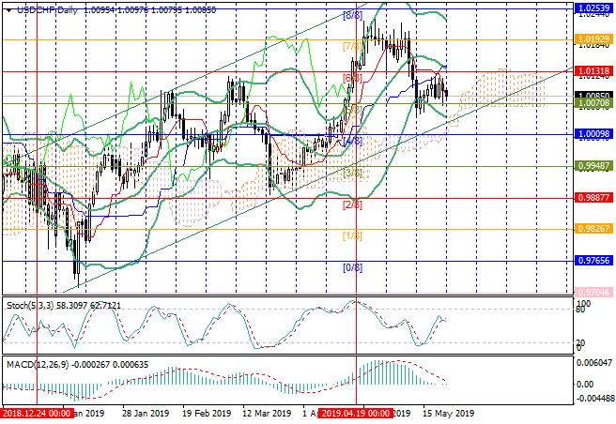Select the red 0.98877 price label

coord(593,198)
